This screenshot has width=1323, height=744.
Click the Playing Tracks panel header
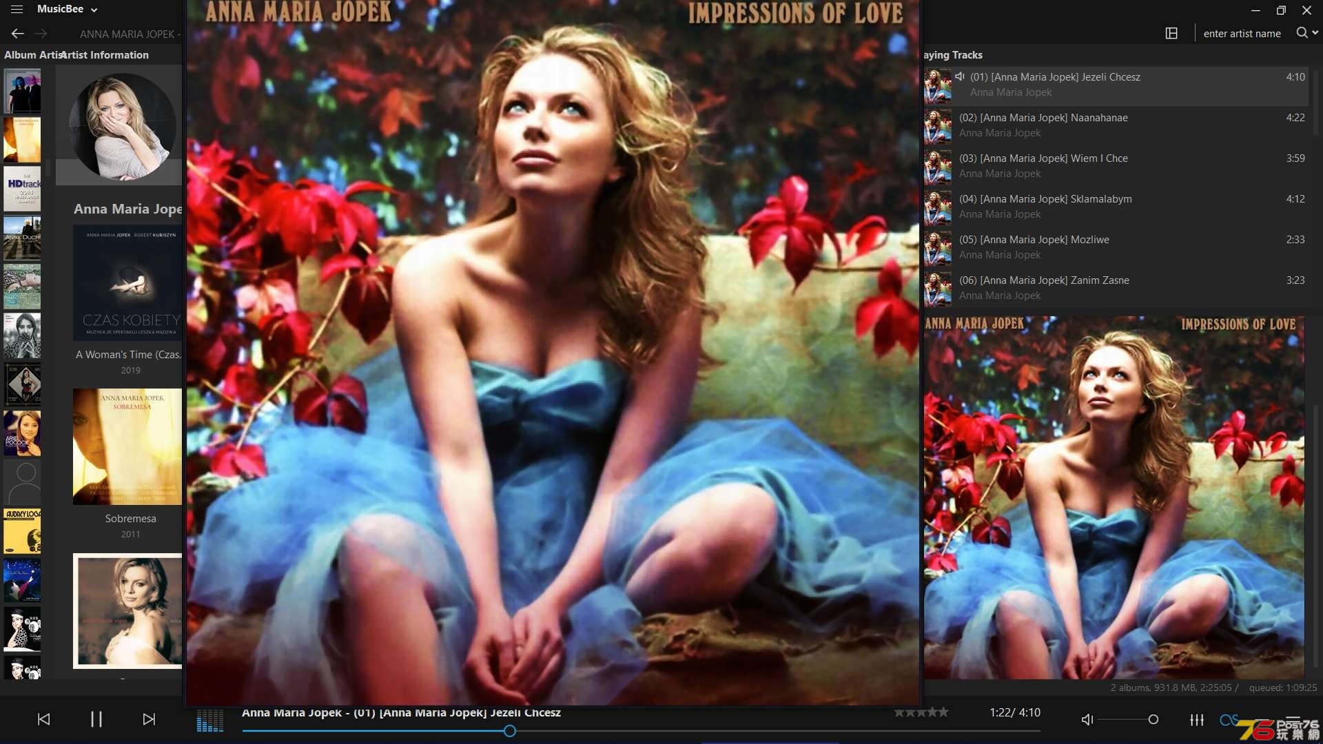point(953,55)
